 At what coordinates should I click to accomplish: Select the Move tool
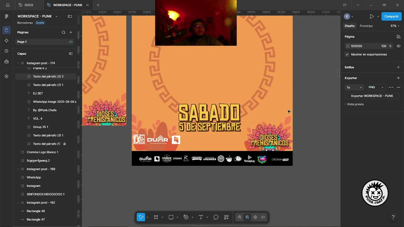pyautogui.click(x=141, y=217)
